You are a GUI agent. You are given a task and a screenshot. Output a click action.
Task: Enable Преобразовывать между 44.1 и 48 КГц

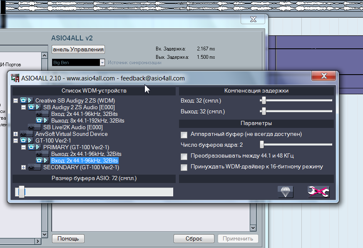[x=184, y=156]
